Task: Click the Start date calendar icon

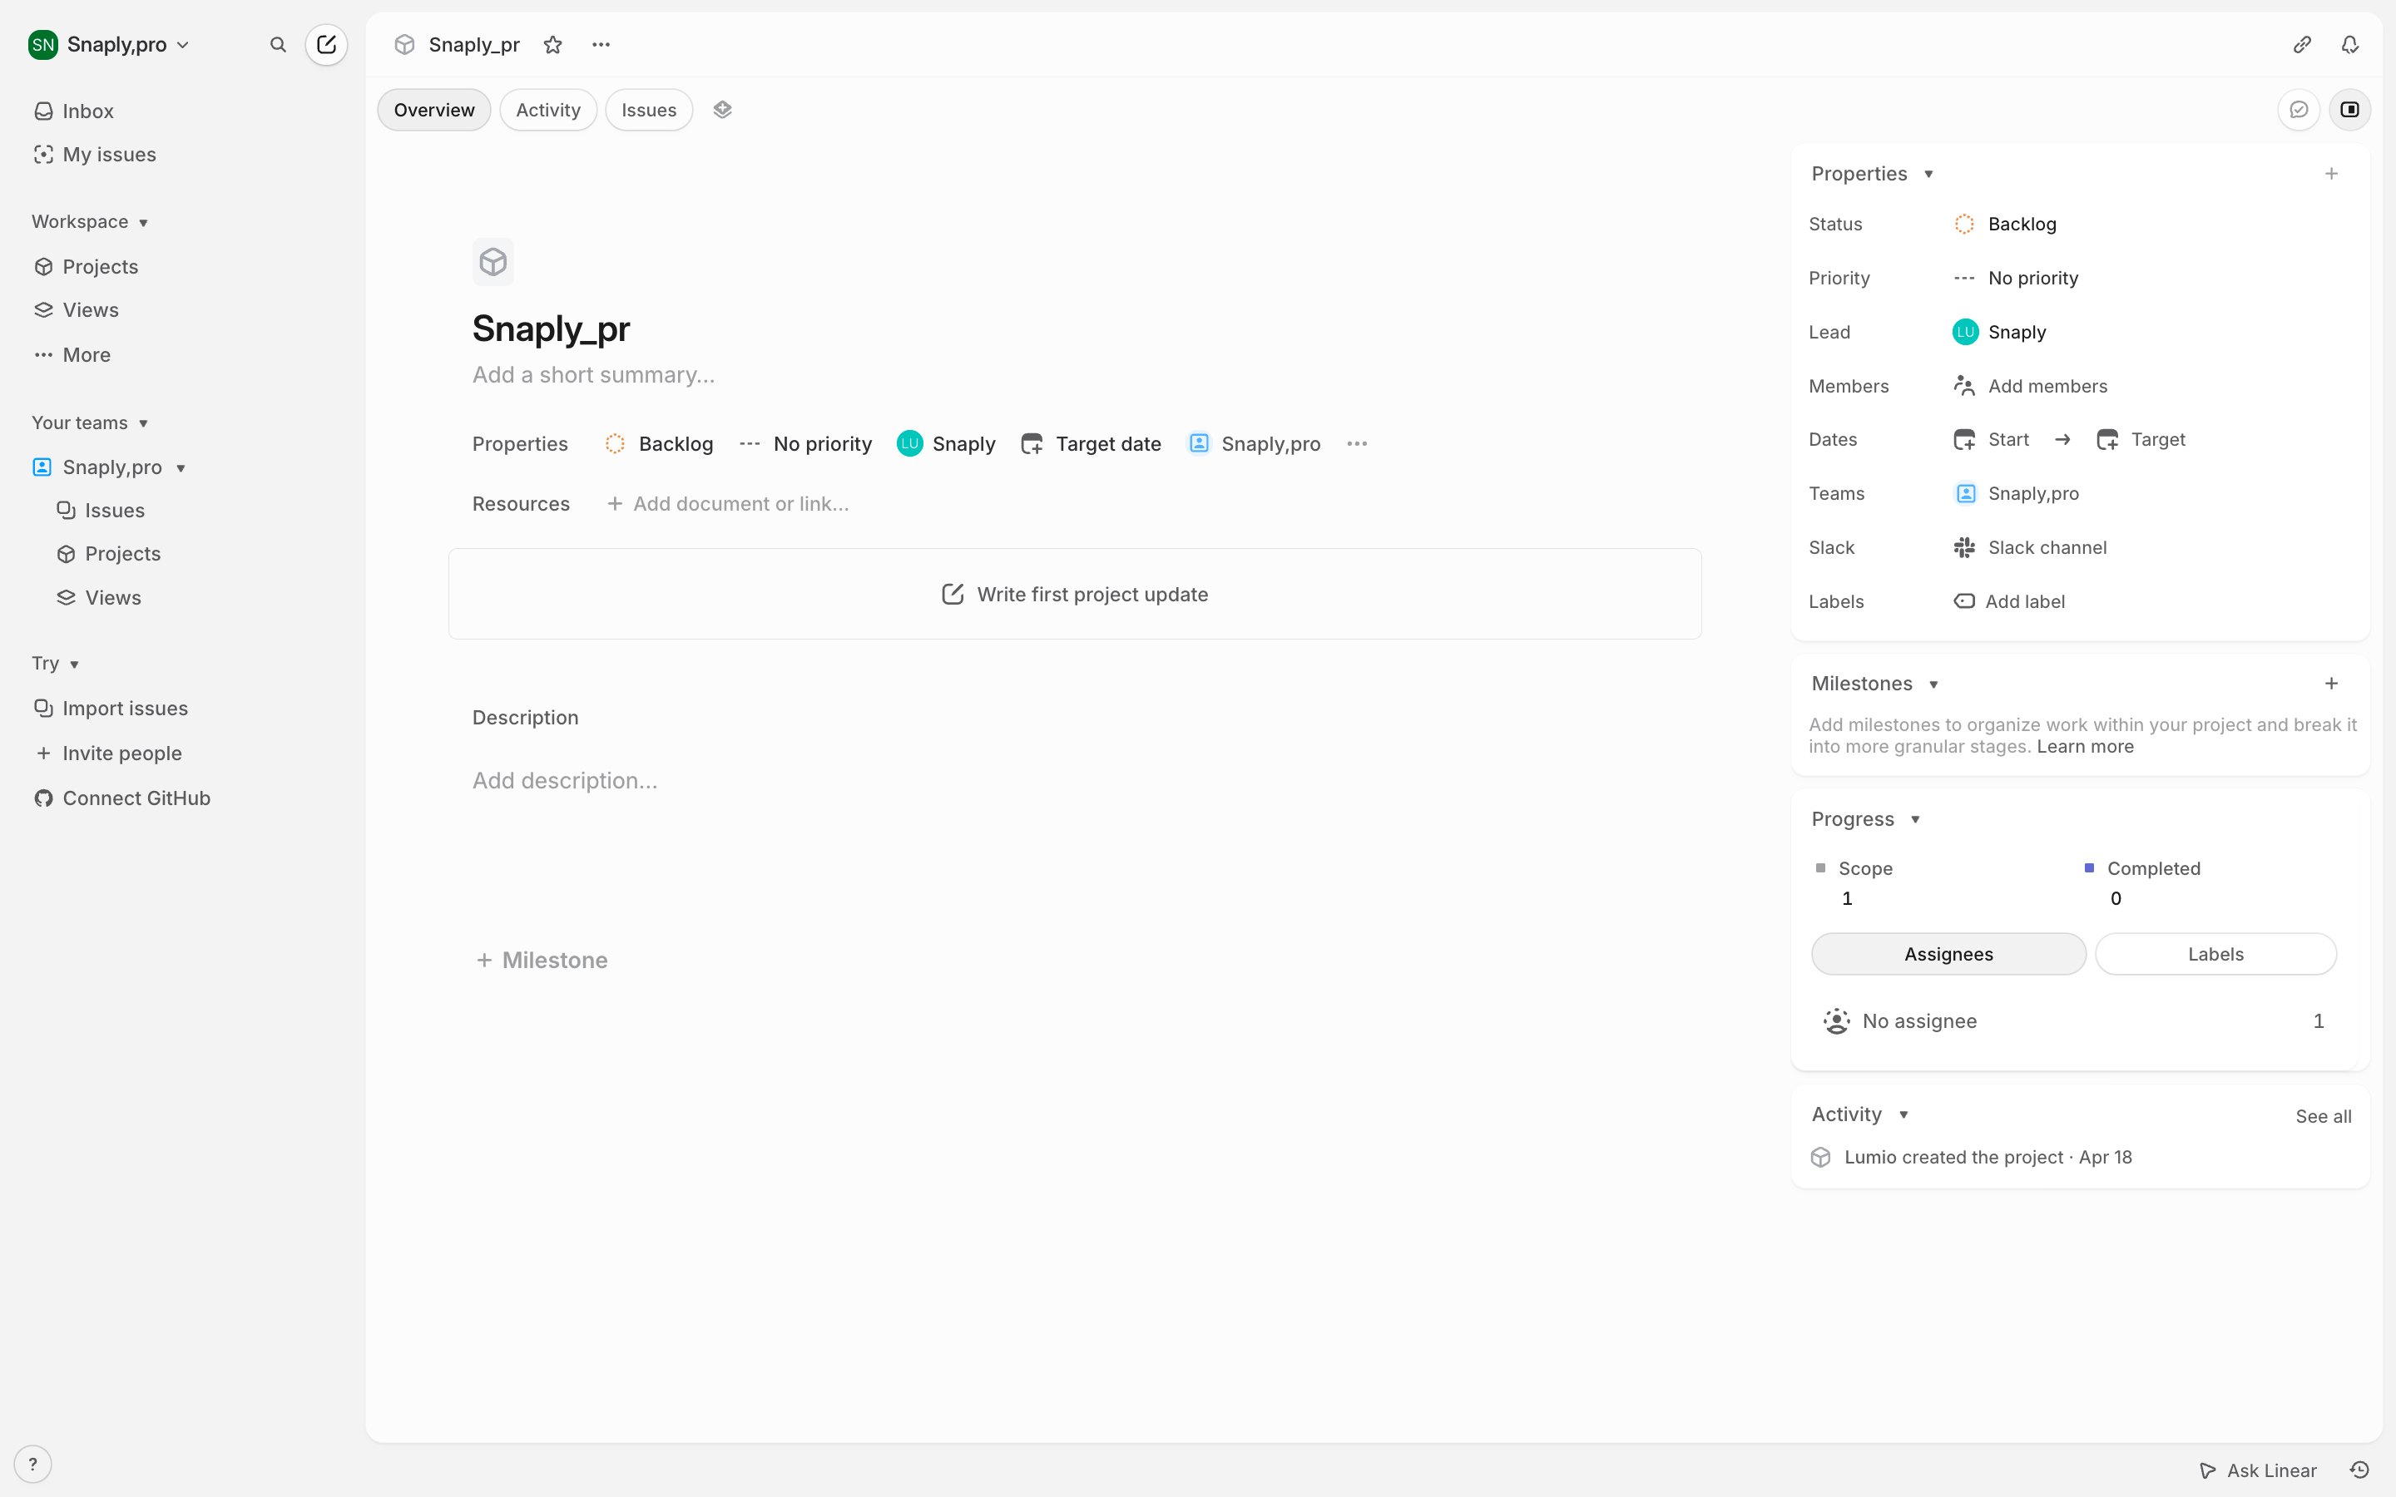Action: [x=1964, y=440]
